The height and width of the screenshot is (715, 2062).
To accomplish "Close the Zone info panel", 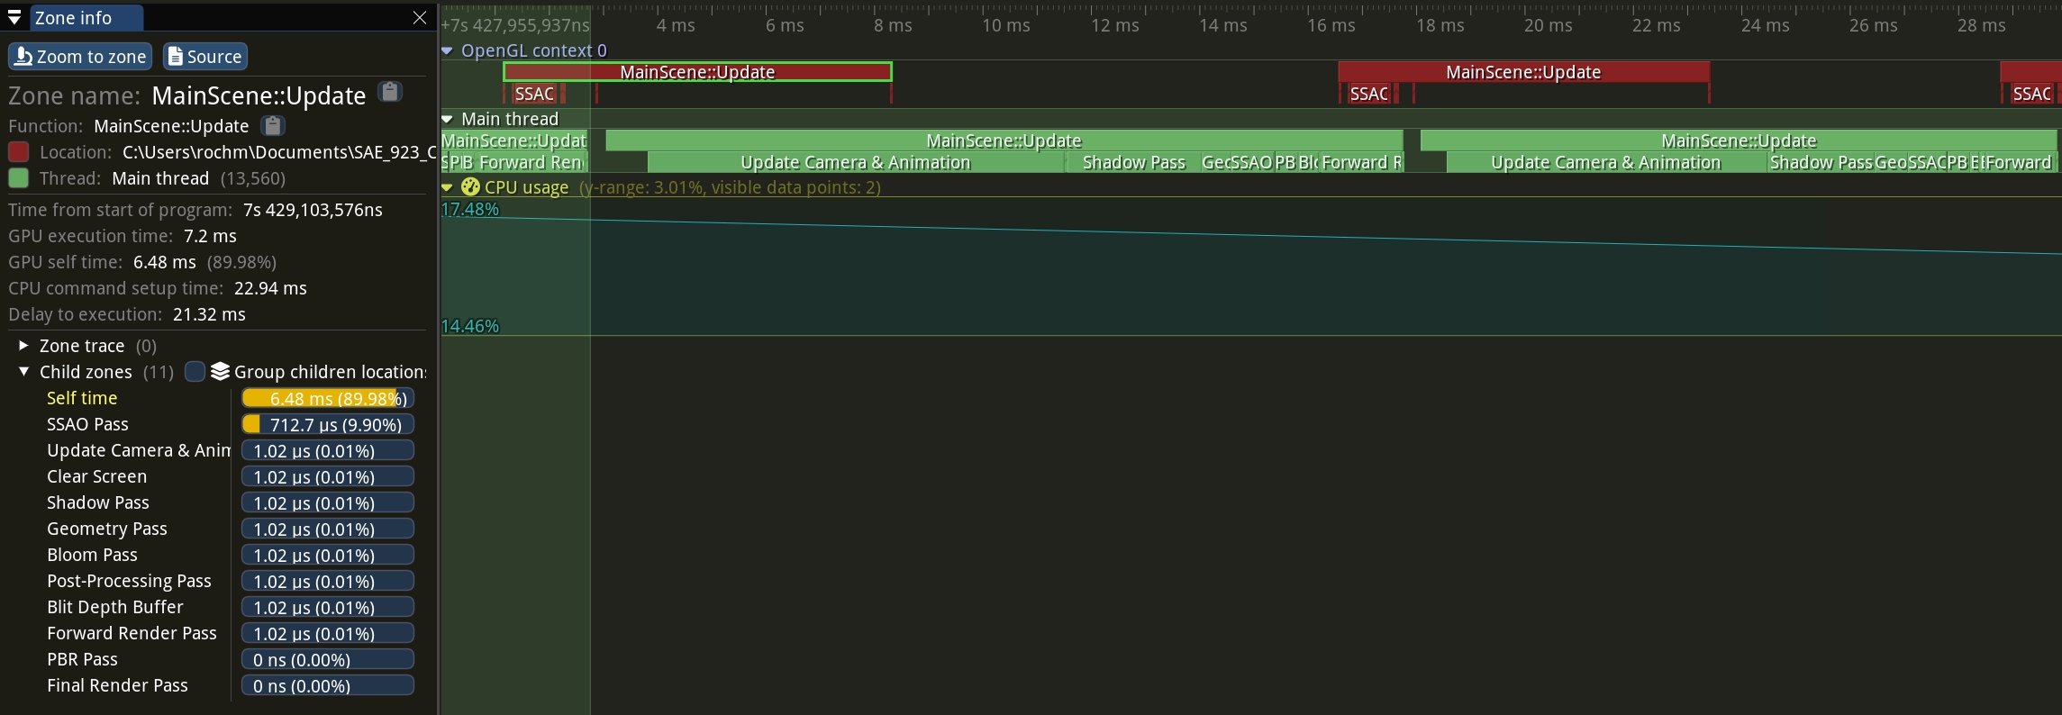I will (x=420, y=18).
